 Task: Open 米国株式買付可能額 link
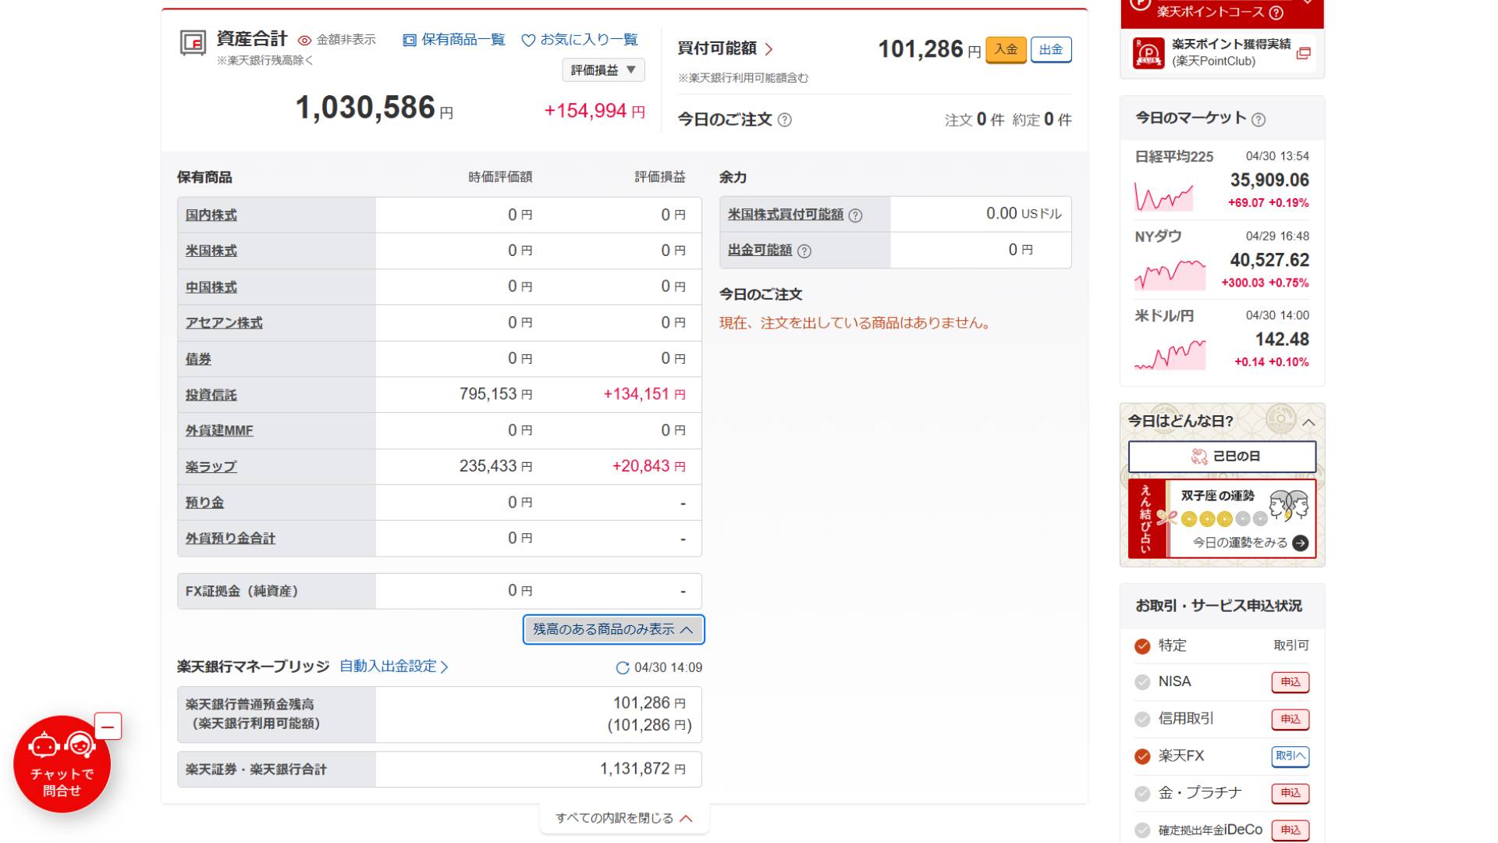tap(786, 215)
